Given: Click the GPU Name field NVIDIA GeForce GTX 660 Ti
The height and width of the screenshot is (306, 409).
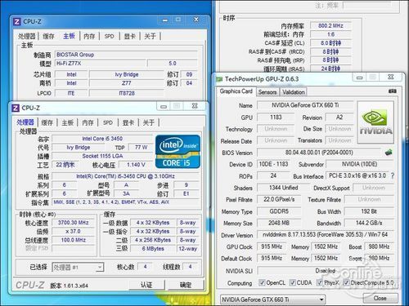Looking at the screenshot, I should (305, 105).
